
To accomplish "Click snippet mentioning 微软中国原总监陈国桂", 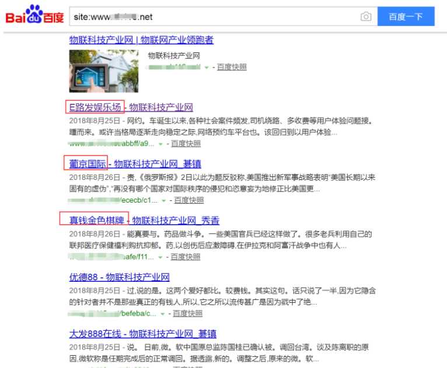I will (x=219, y=353).
